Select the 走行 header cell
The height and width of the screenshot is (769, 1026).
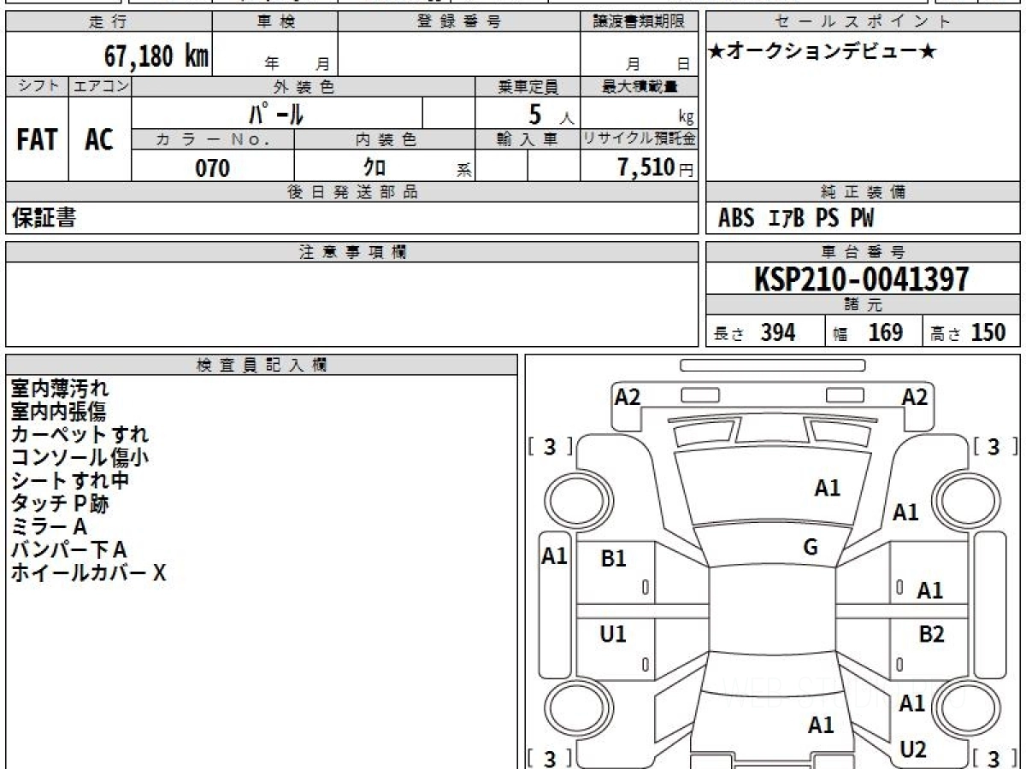pyautogui.click(x=109, y=22)
